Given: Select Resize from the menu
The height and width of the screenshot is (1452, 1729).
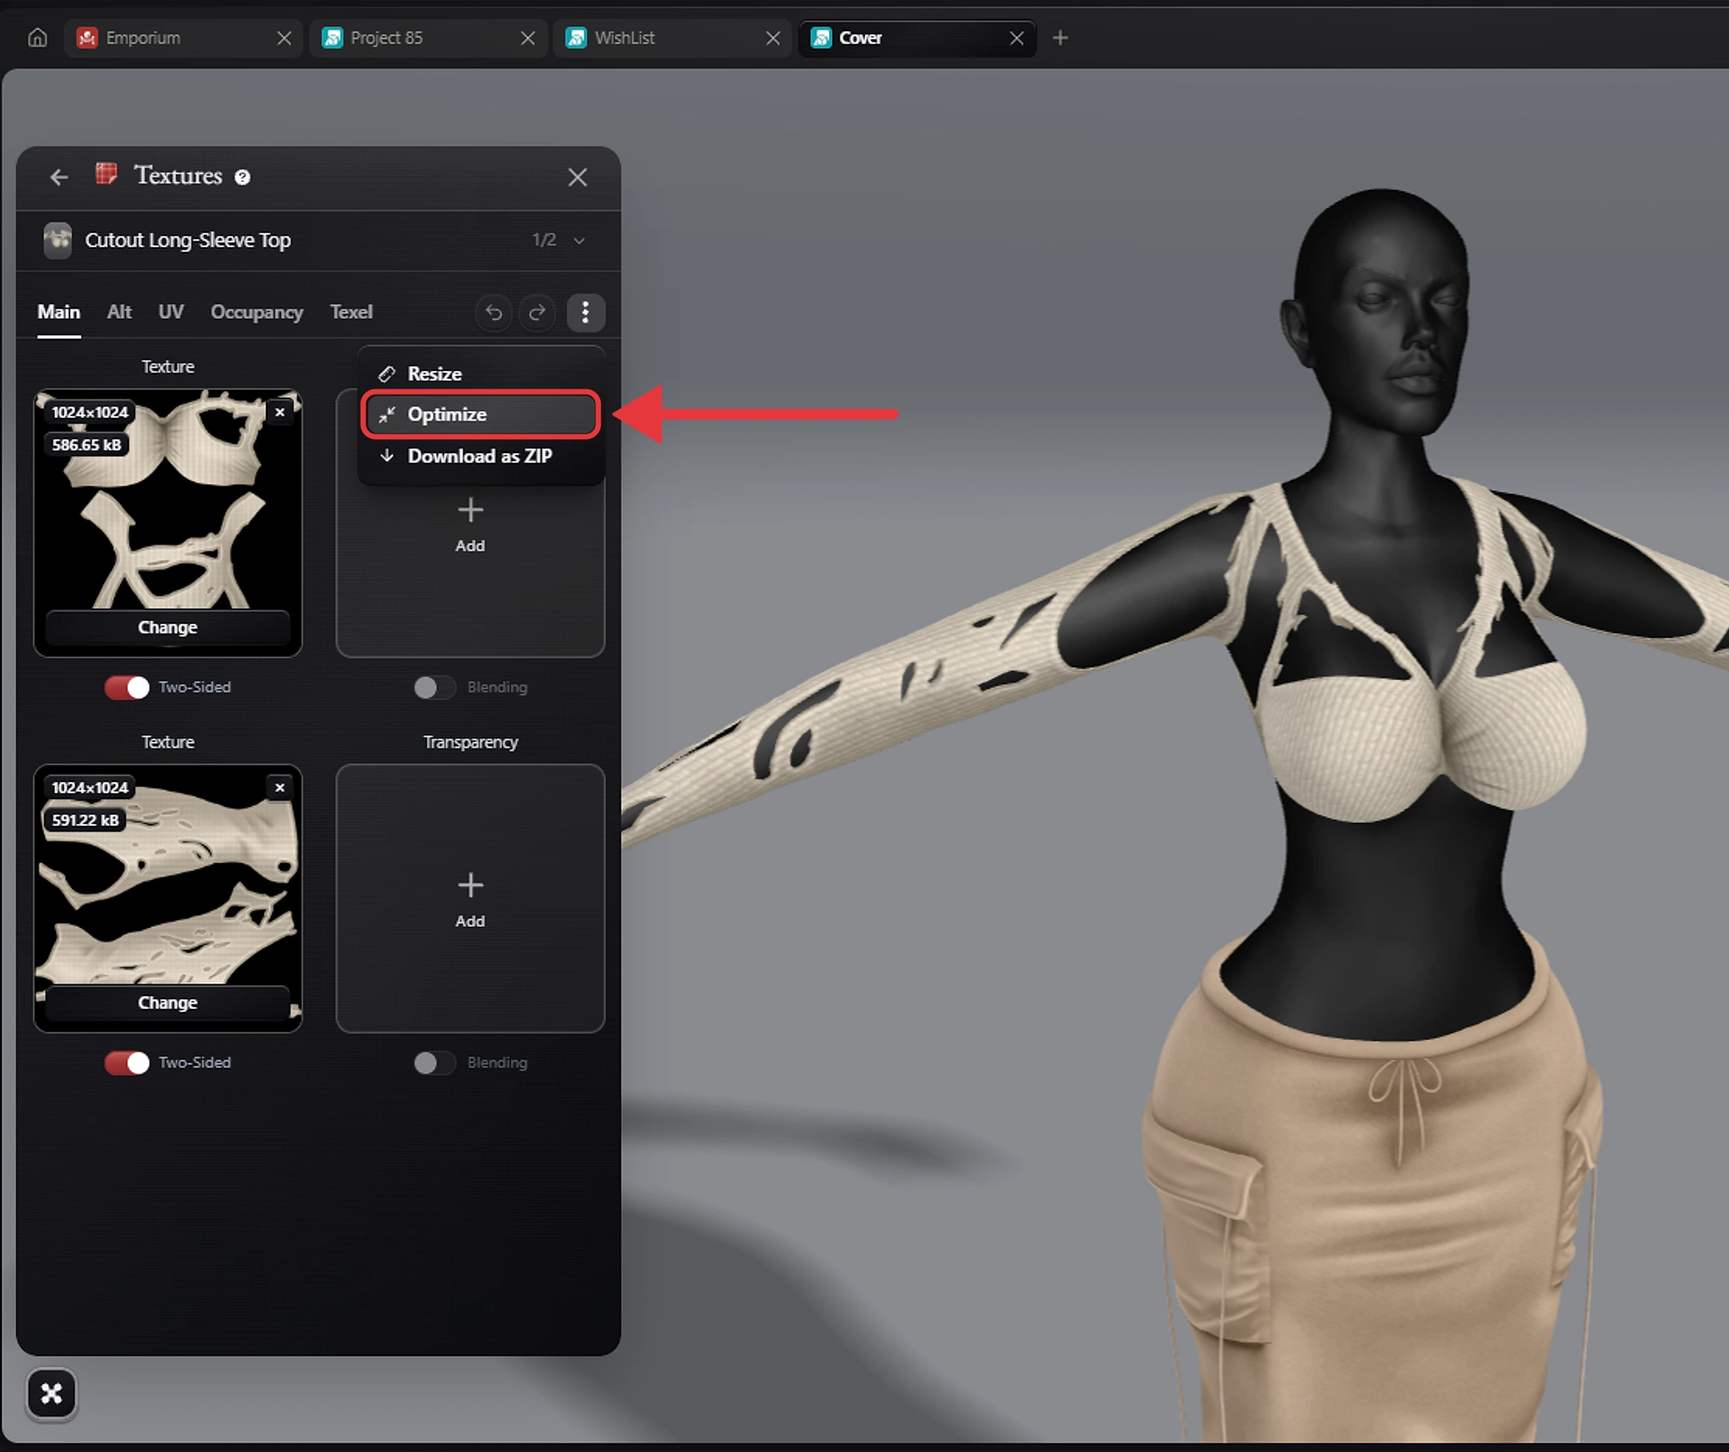Looking at the screenshot, I should (482, 374).
